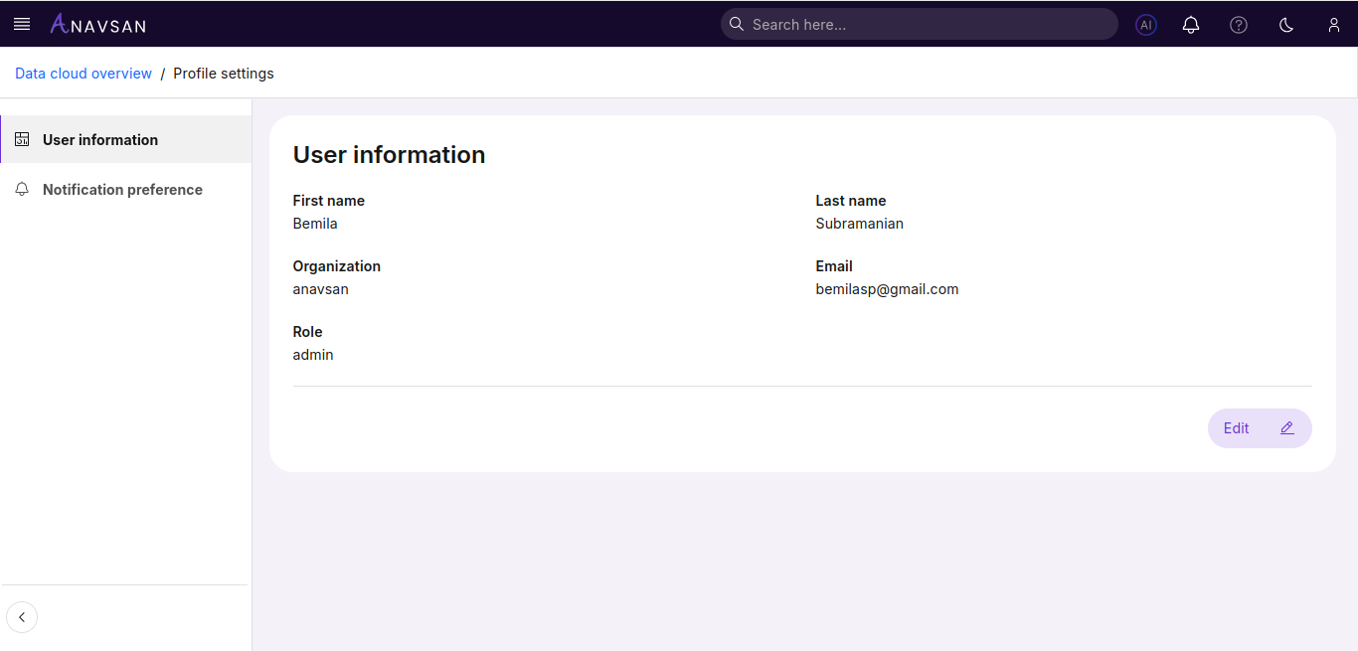Viewport: 1358px width, 651px height.
Task: Click the help question mark icon
Action: pyautogui.click(x=1238, y=24)
